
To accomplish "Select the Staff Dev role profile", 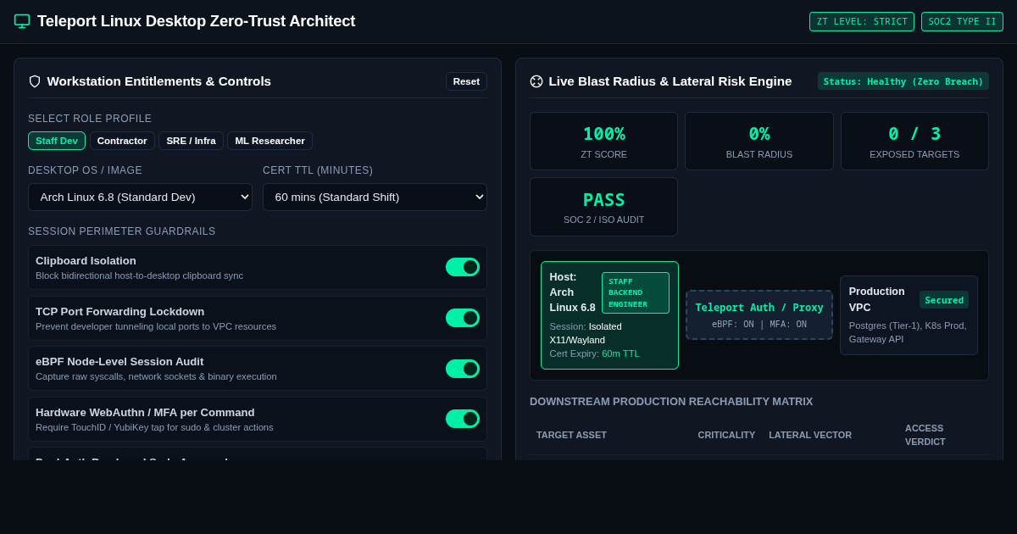I will (x=57, y=141).
